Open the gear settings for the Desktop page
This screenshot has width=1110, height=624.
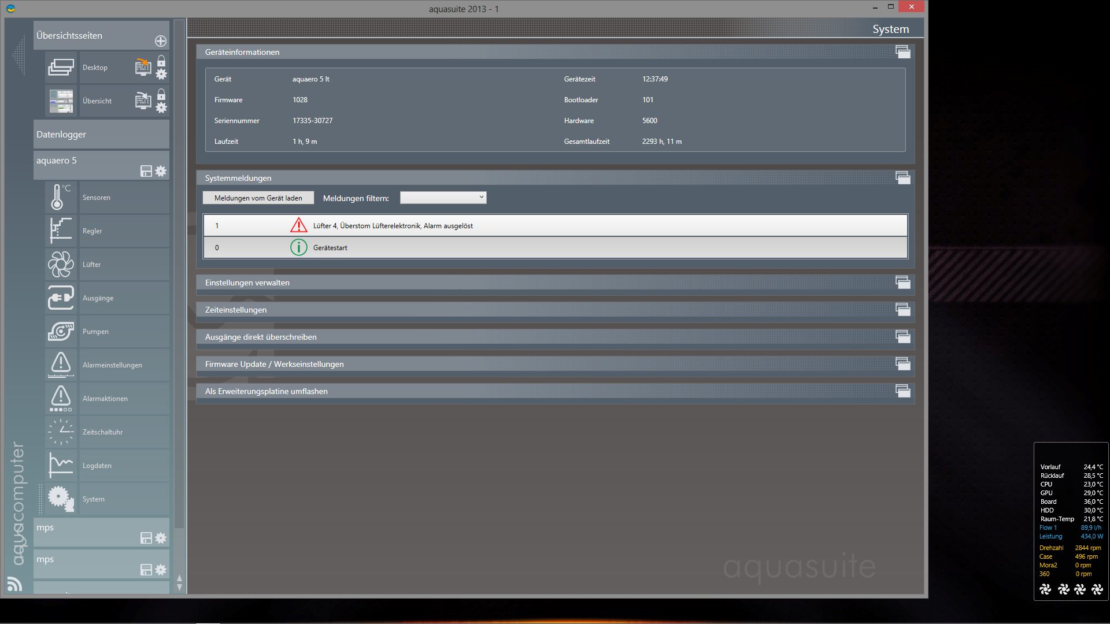pyautogui.click(x=161, y=75)
